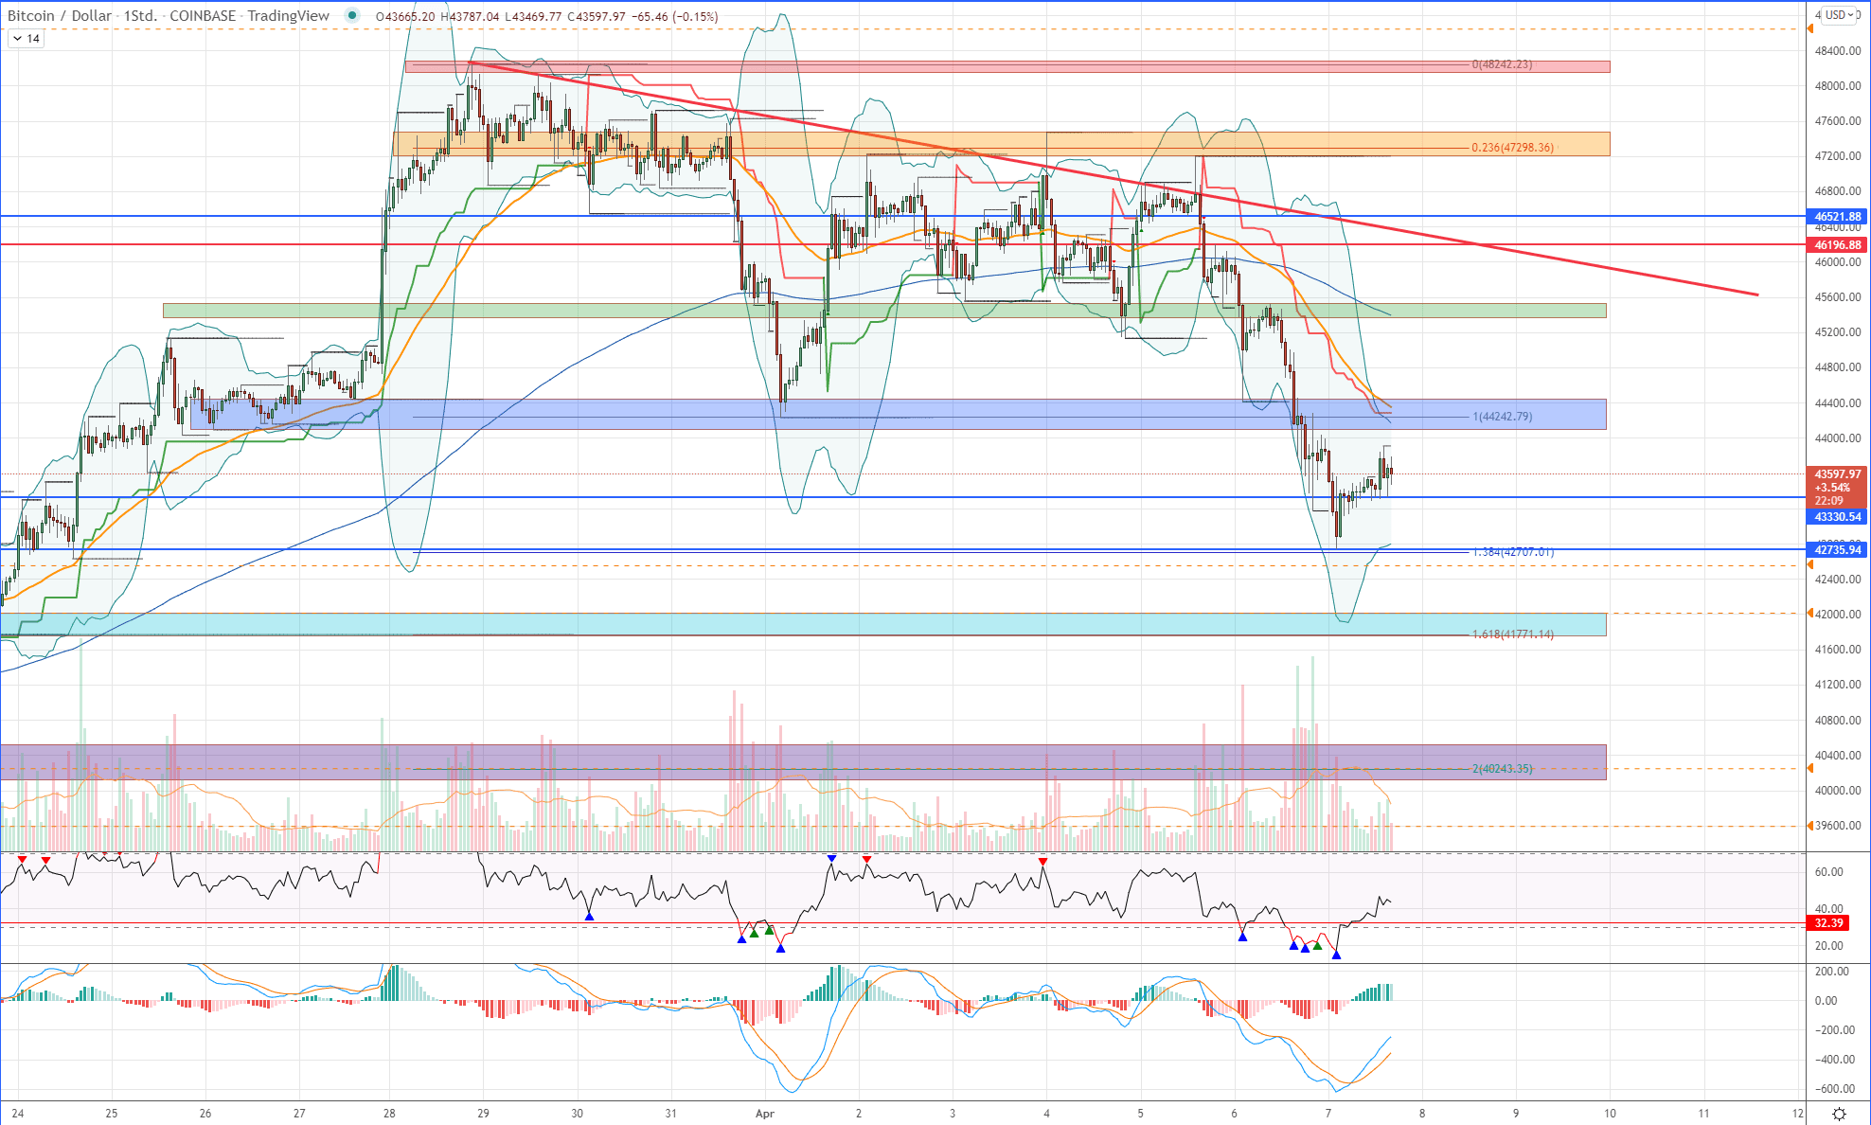Click the green market status dot
Image resolution: width=1871 pixels, height=1125 pixels.
[x=353, y=15]
